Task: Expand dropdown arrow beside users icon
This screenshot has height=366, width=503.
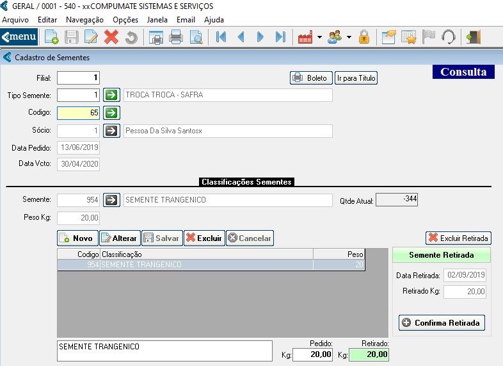Action: point(349,37)
